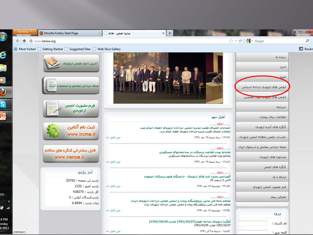Viewport: 313px width, 235px height.
Task: Click the visit count value 33793
Action: click(70, 180)
